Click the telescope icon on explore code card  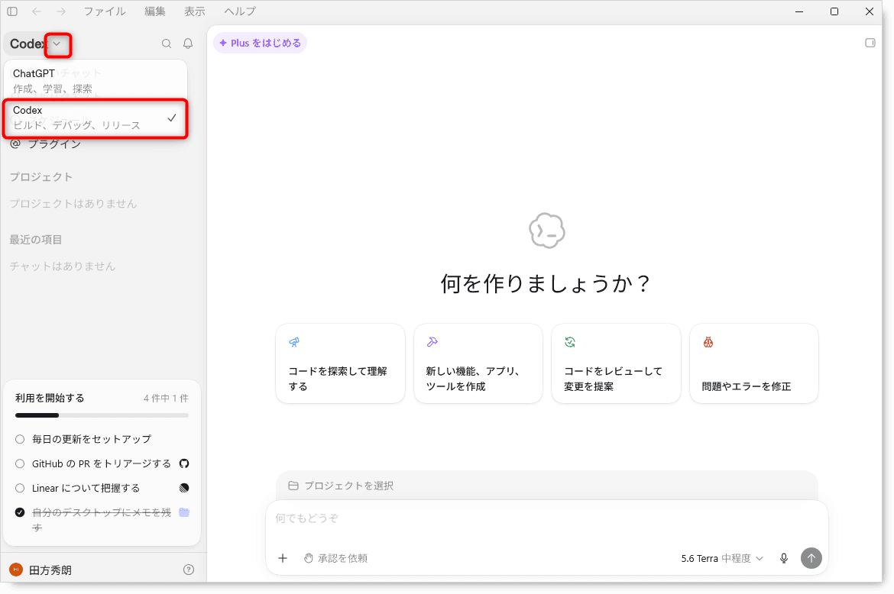point(294,342)
